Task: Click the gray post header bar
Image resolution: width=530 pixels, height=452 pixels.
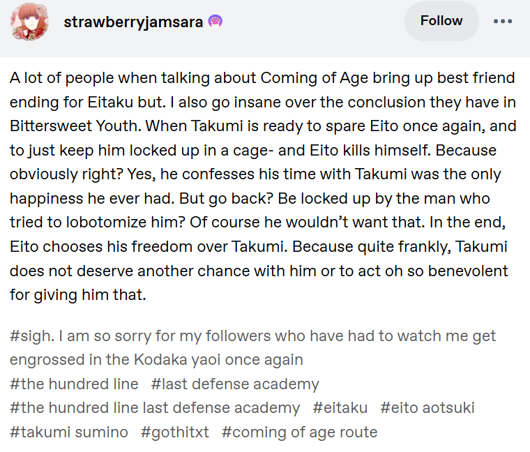Action: click(265, 29)
